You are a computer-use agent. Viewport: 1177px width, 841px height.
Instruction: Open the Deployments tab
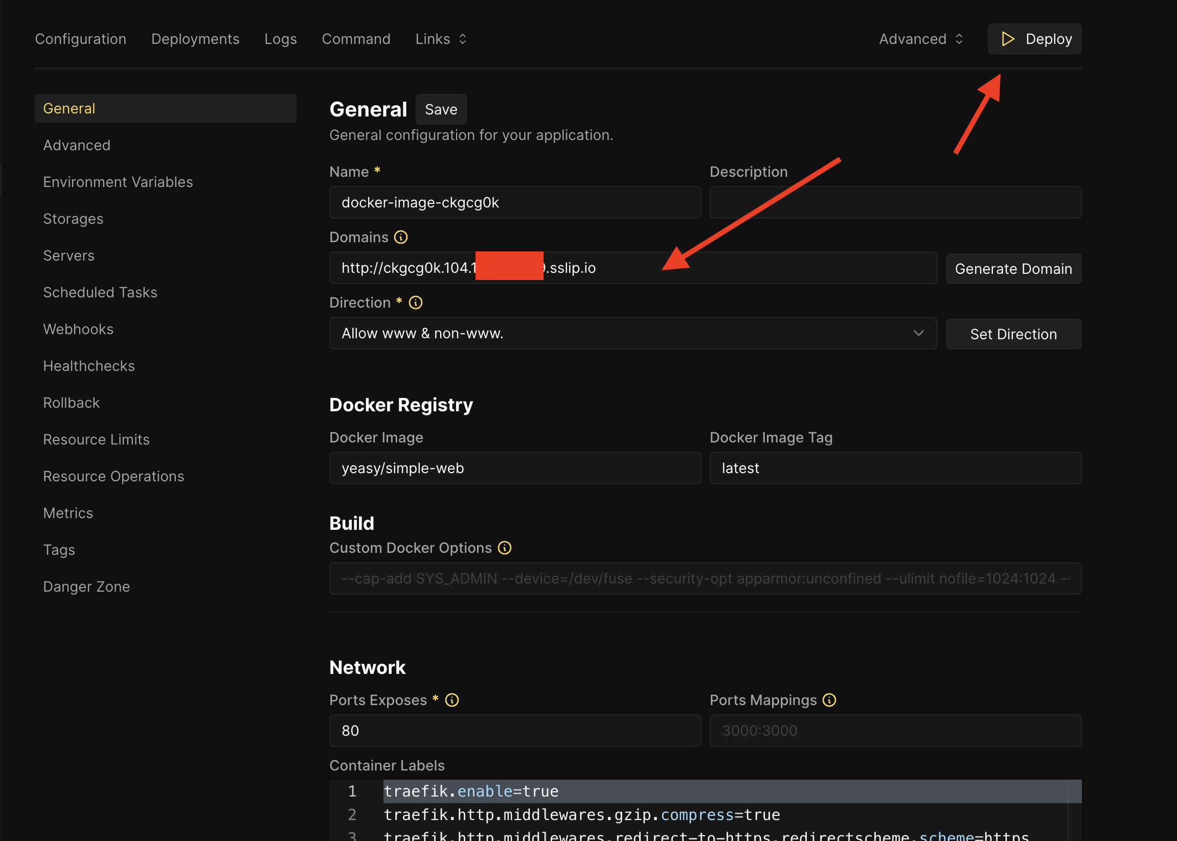click(195, 39)
